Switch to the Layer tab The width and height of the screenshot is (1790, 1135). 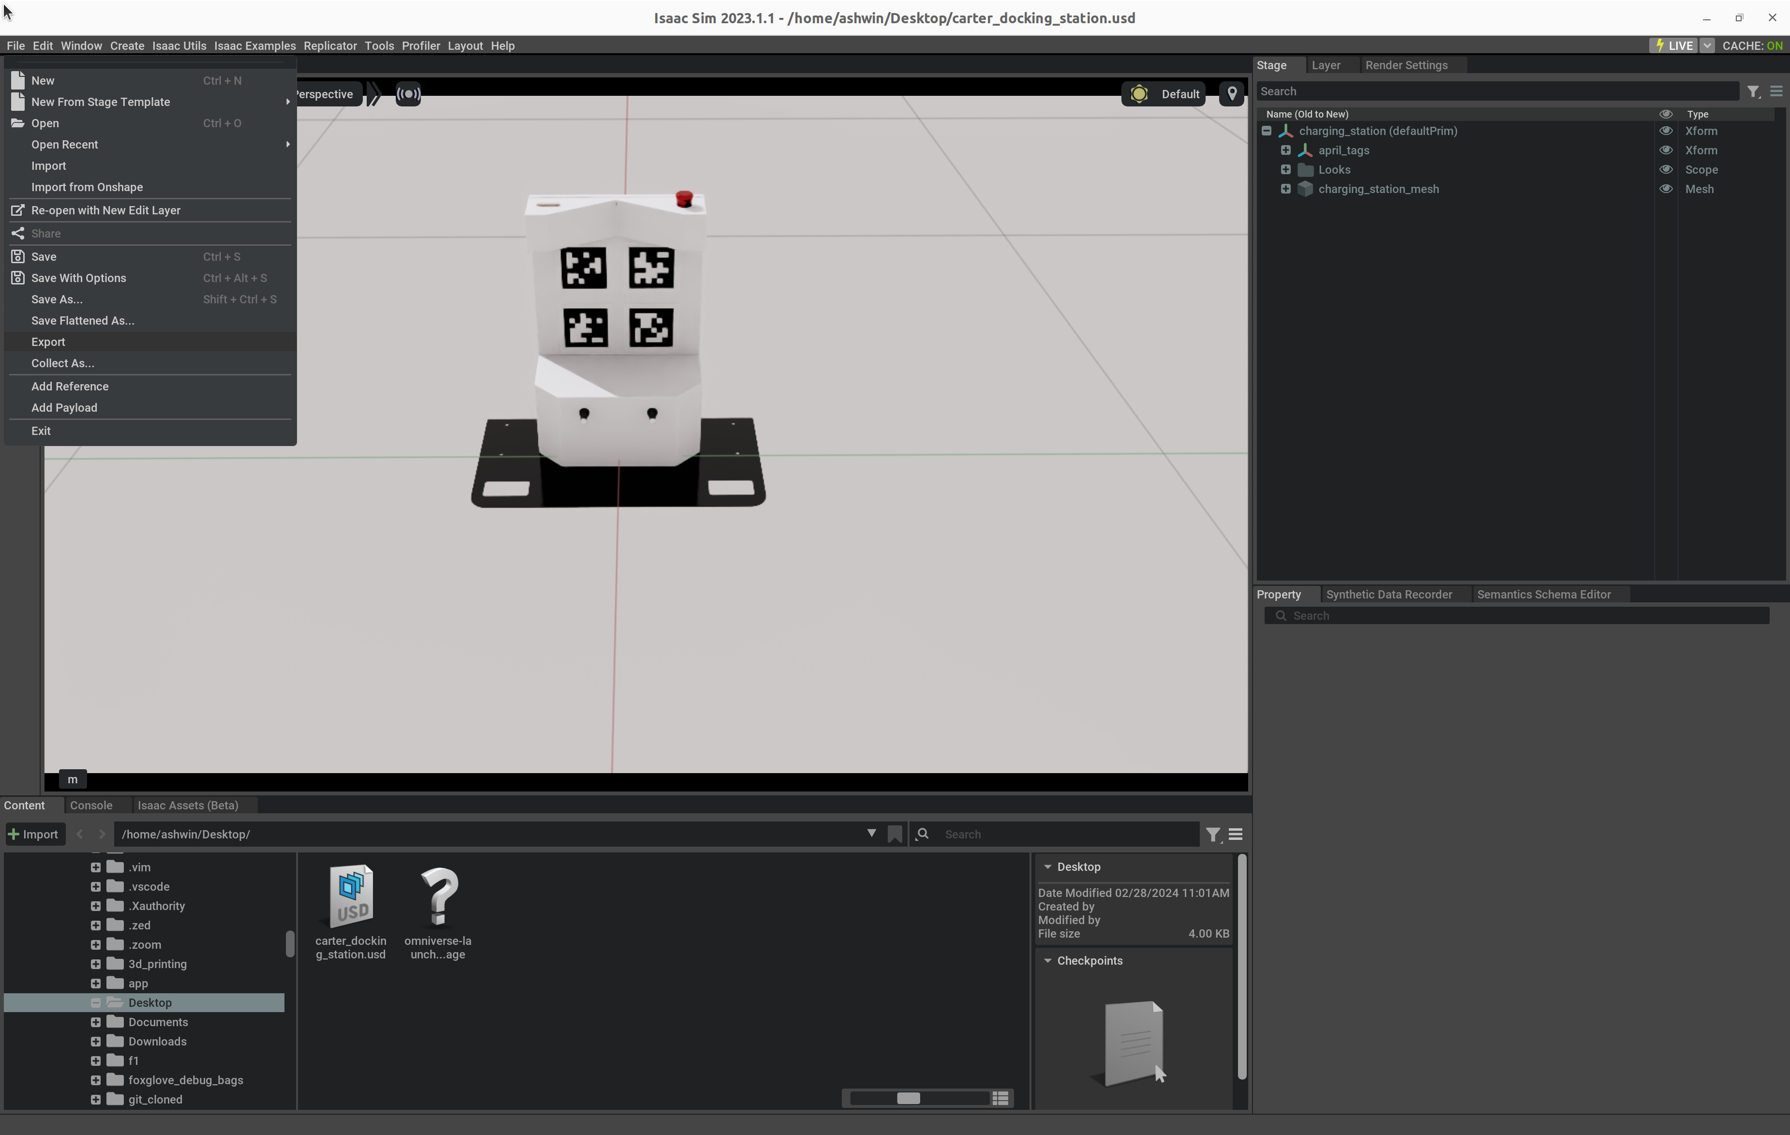click(x=1328, y=65)
